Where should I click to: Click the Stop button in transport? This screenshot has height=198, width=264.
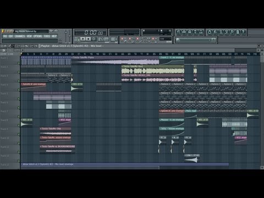click(x=89, y=39)
